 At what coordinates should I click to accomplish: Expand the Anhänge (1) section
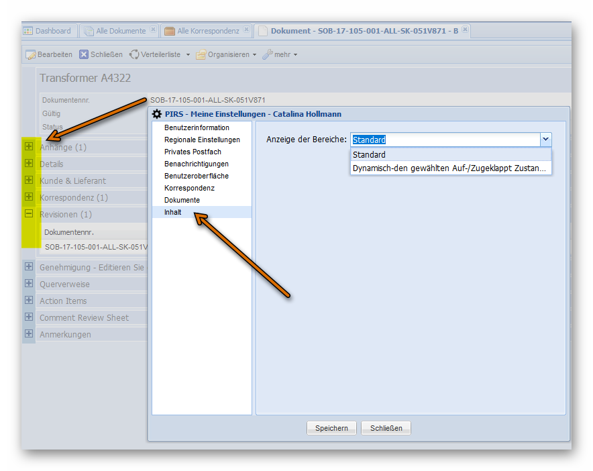29,146
